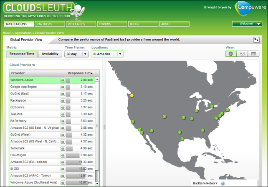The image size is (268, 187).
Task: Switch to table grid view
Action: (x=253, y=54)
